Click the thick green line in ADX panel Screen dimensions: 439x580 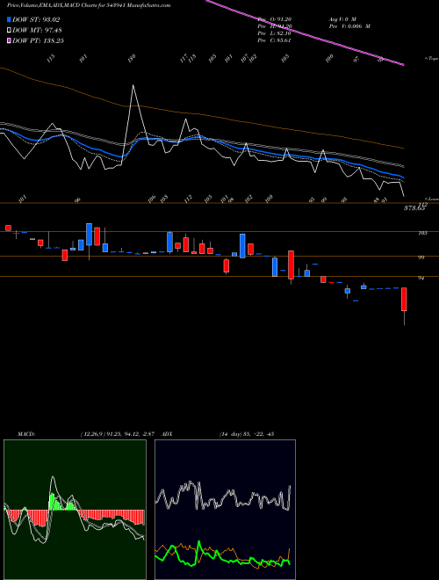click(x=222, y=555)
